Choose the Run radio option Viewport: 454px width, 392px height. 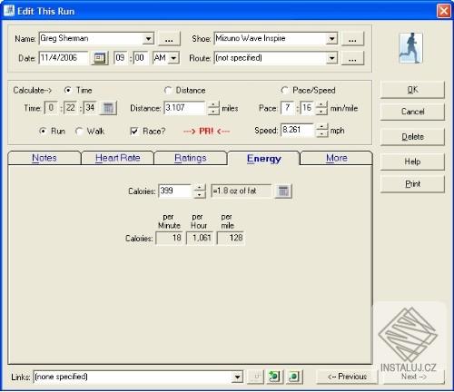pyautogui.click(x=43, y=132)
